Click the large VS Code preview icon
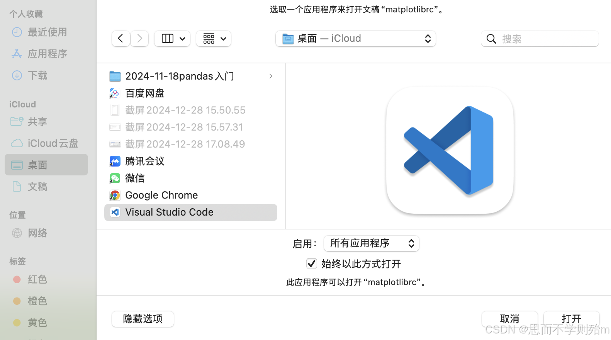 (x=450, y=150)
